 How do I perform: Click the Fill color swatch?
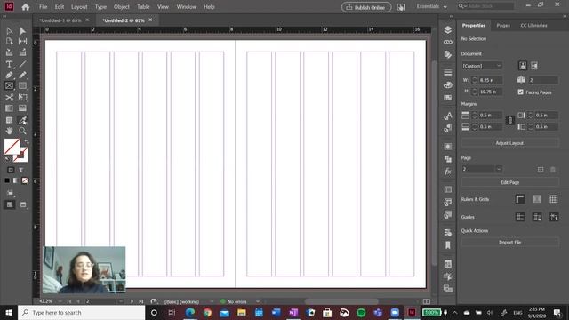click(x=12, y=147)
